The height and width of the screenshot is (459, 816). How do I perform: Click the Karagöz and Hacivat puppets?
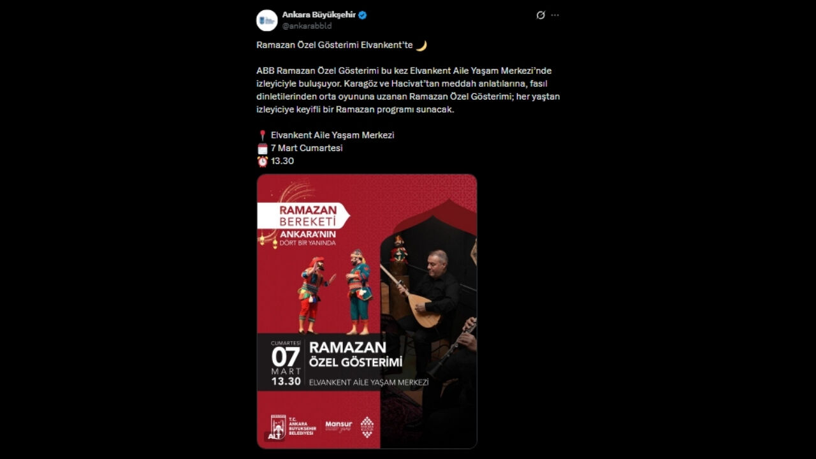(335, 291)
